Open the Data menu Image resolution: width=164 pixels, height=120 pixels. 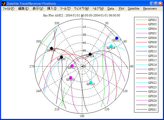point(111,9)
